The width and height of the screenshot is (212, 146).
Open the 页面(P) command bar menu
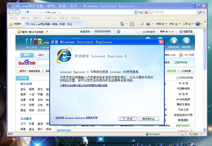coord(161,24)
